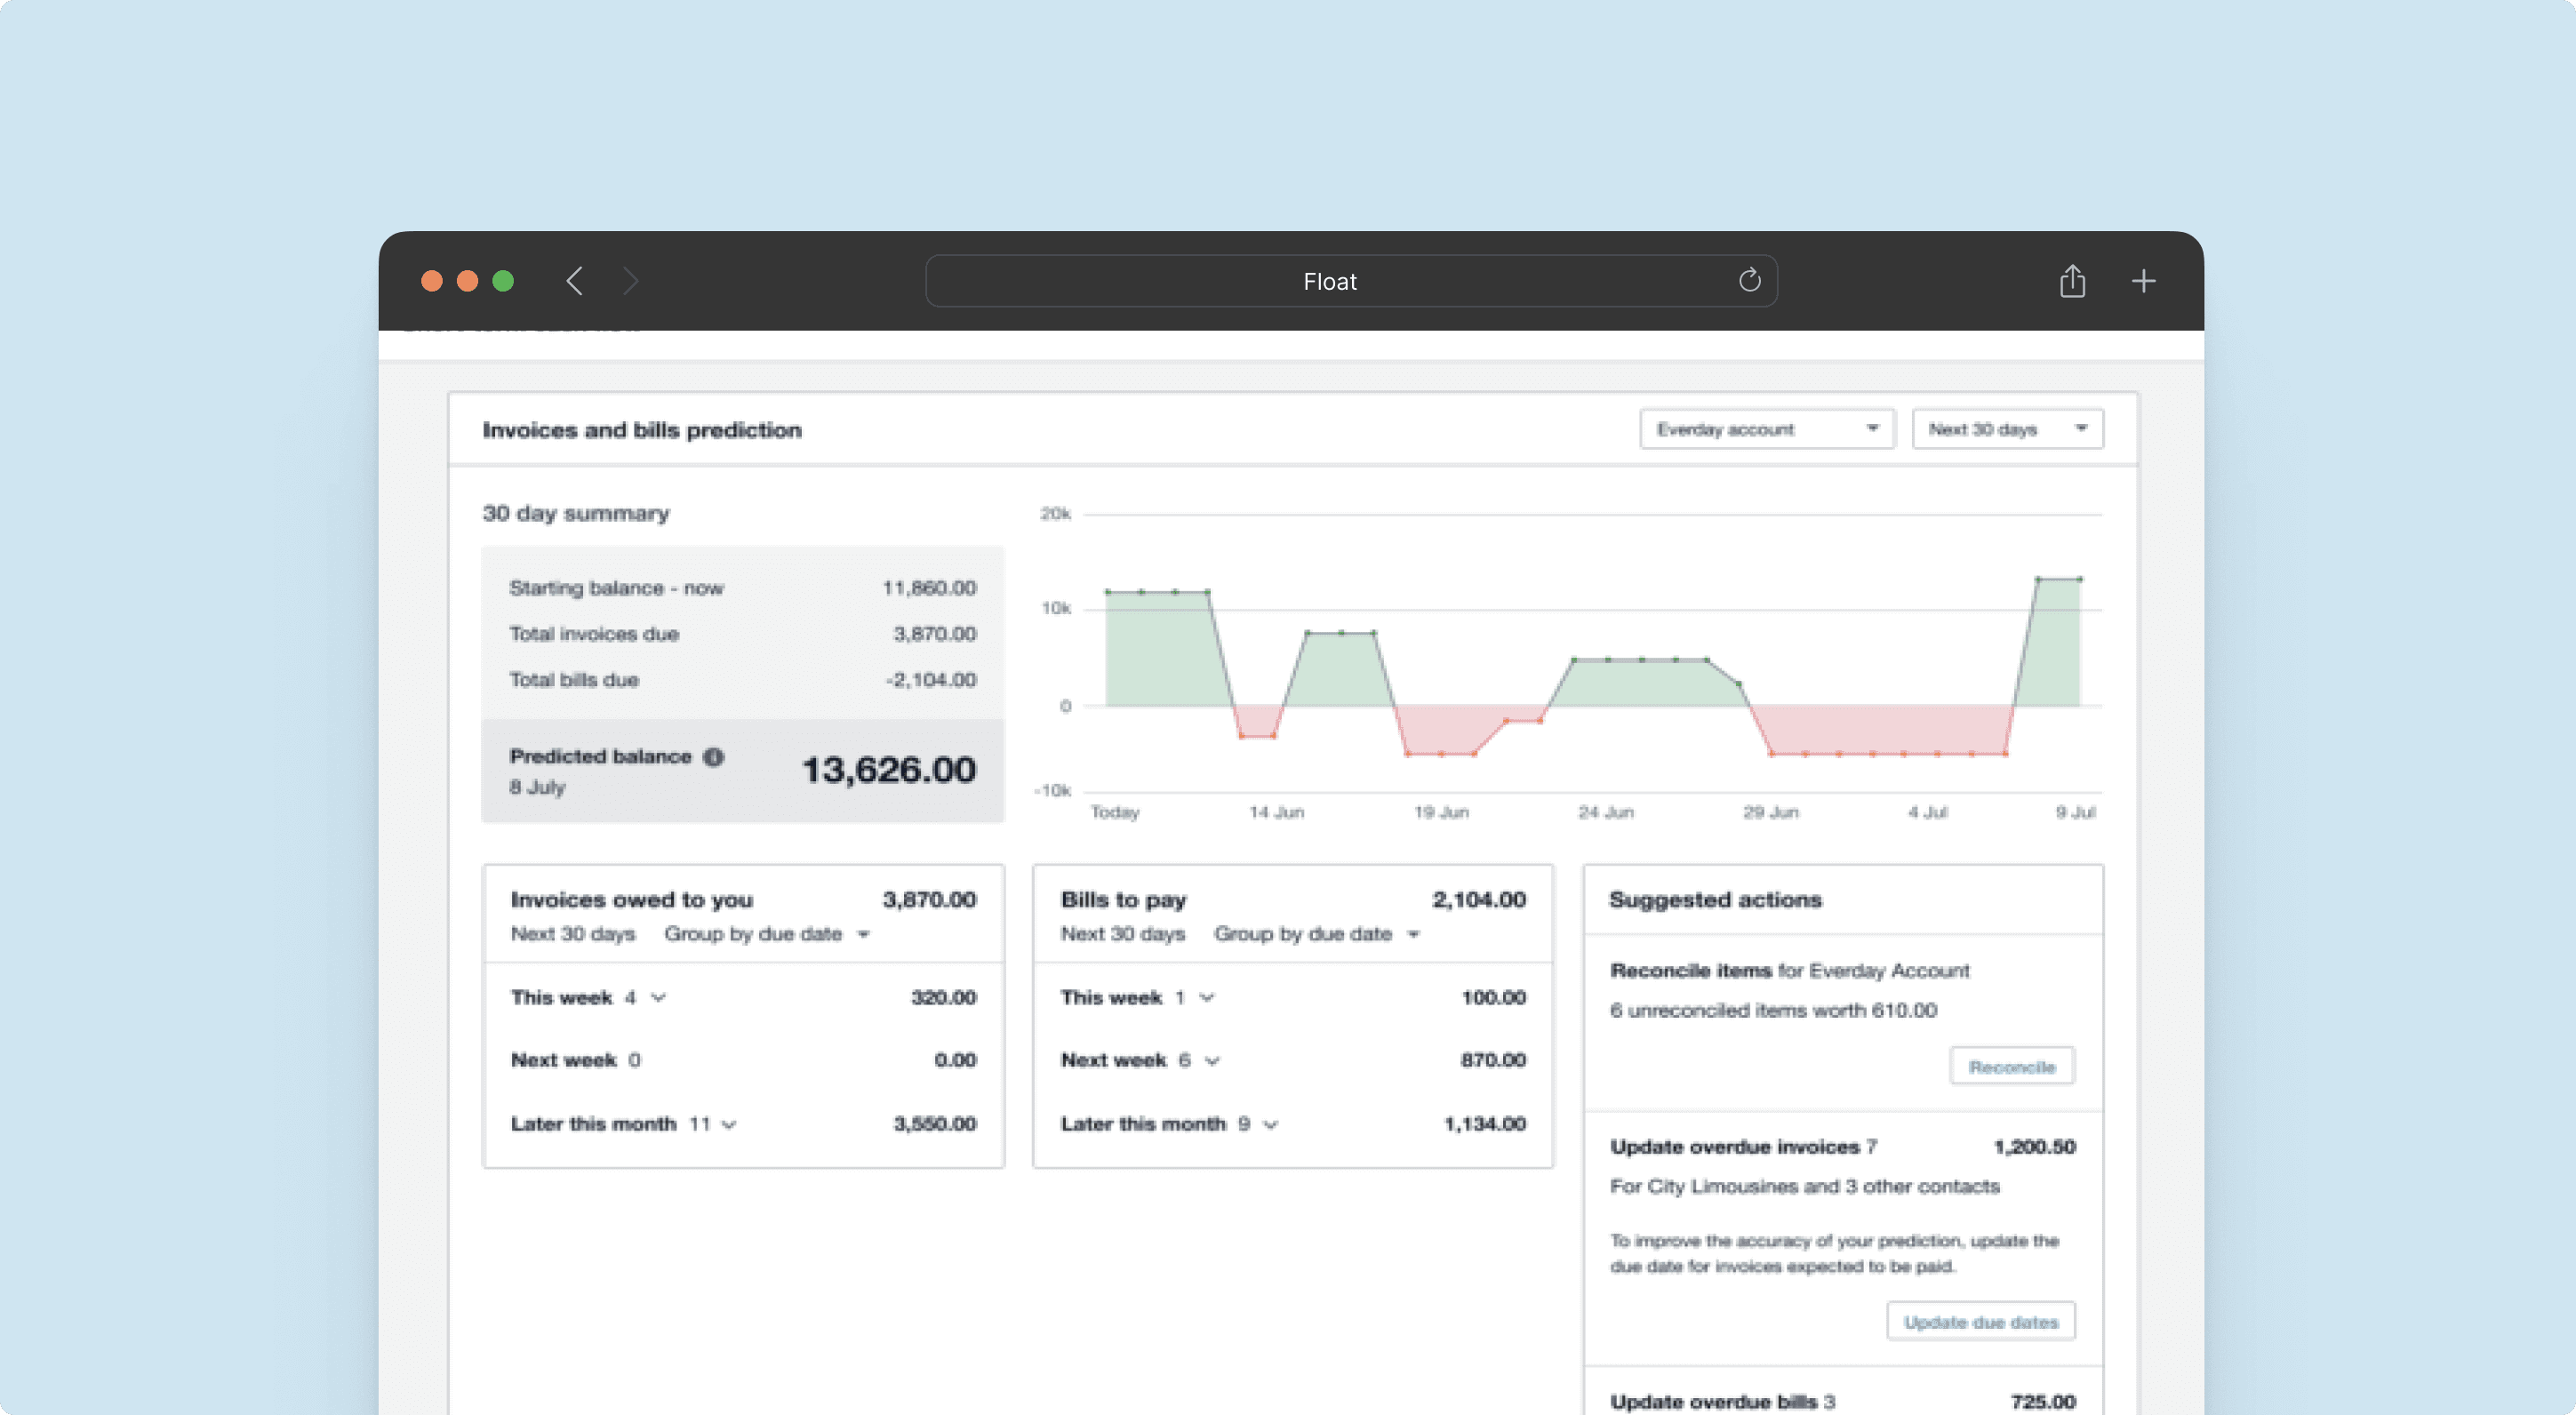Image resolution: width=2576 pixels, height=1415 pixels.
Task: Click the Reconcile button
Action: pos(2012,1067)
